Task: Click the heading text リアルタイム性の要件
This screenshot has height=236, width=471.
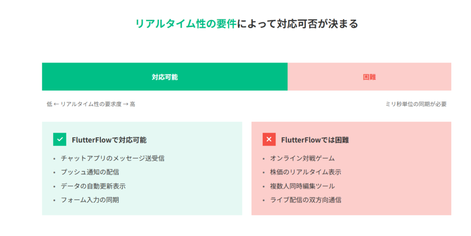Action: point(186,23)
